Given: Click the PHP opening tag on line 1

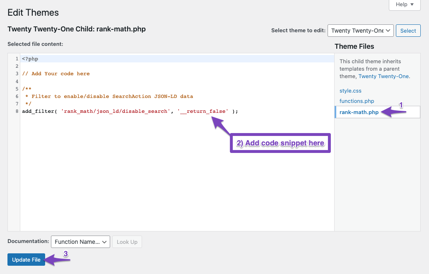Looking at the screenshot, I should coord(30,58).
